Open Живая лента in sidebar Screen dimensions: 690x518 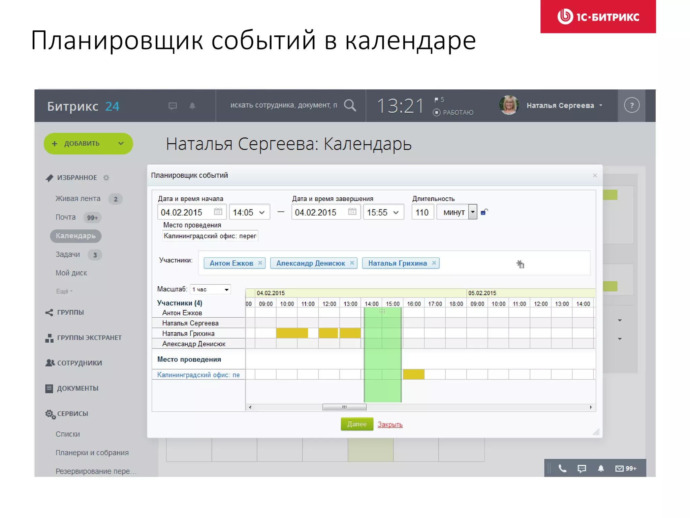78,199
